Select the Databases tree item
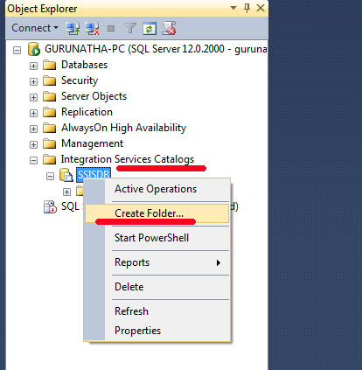 pos(84,65)
